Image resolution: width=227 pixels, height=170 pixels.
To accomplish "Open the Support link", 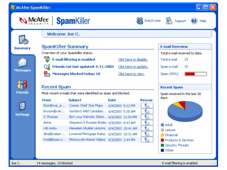I will pyautogui.click(x=180, y=21).
